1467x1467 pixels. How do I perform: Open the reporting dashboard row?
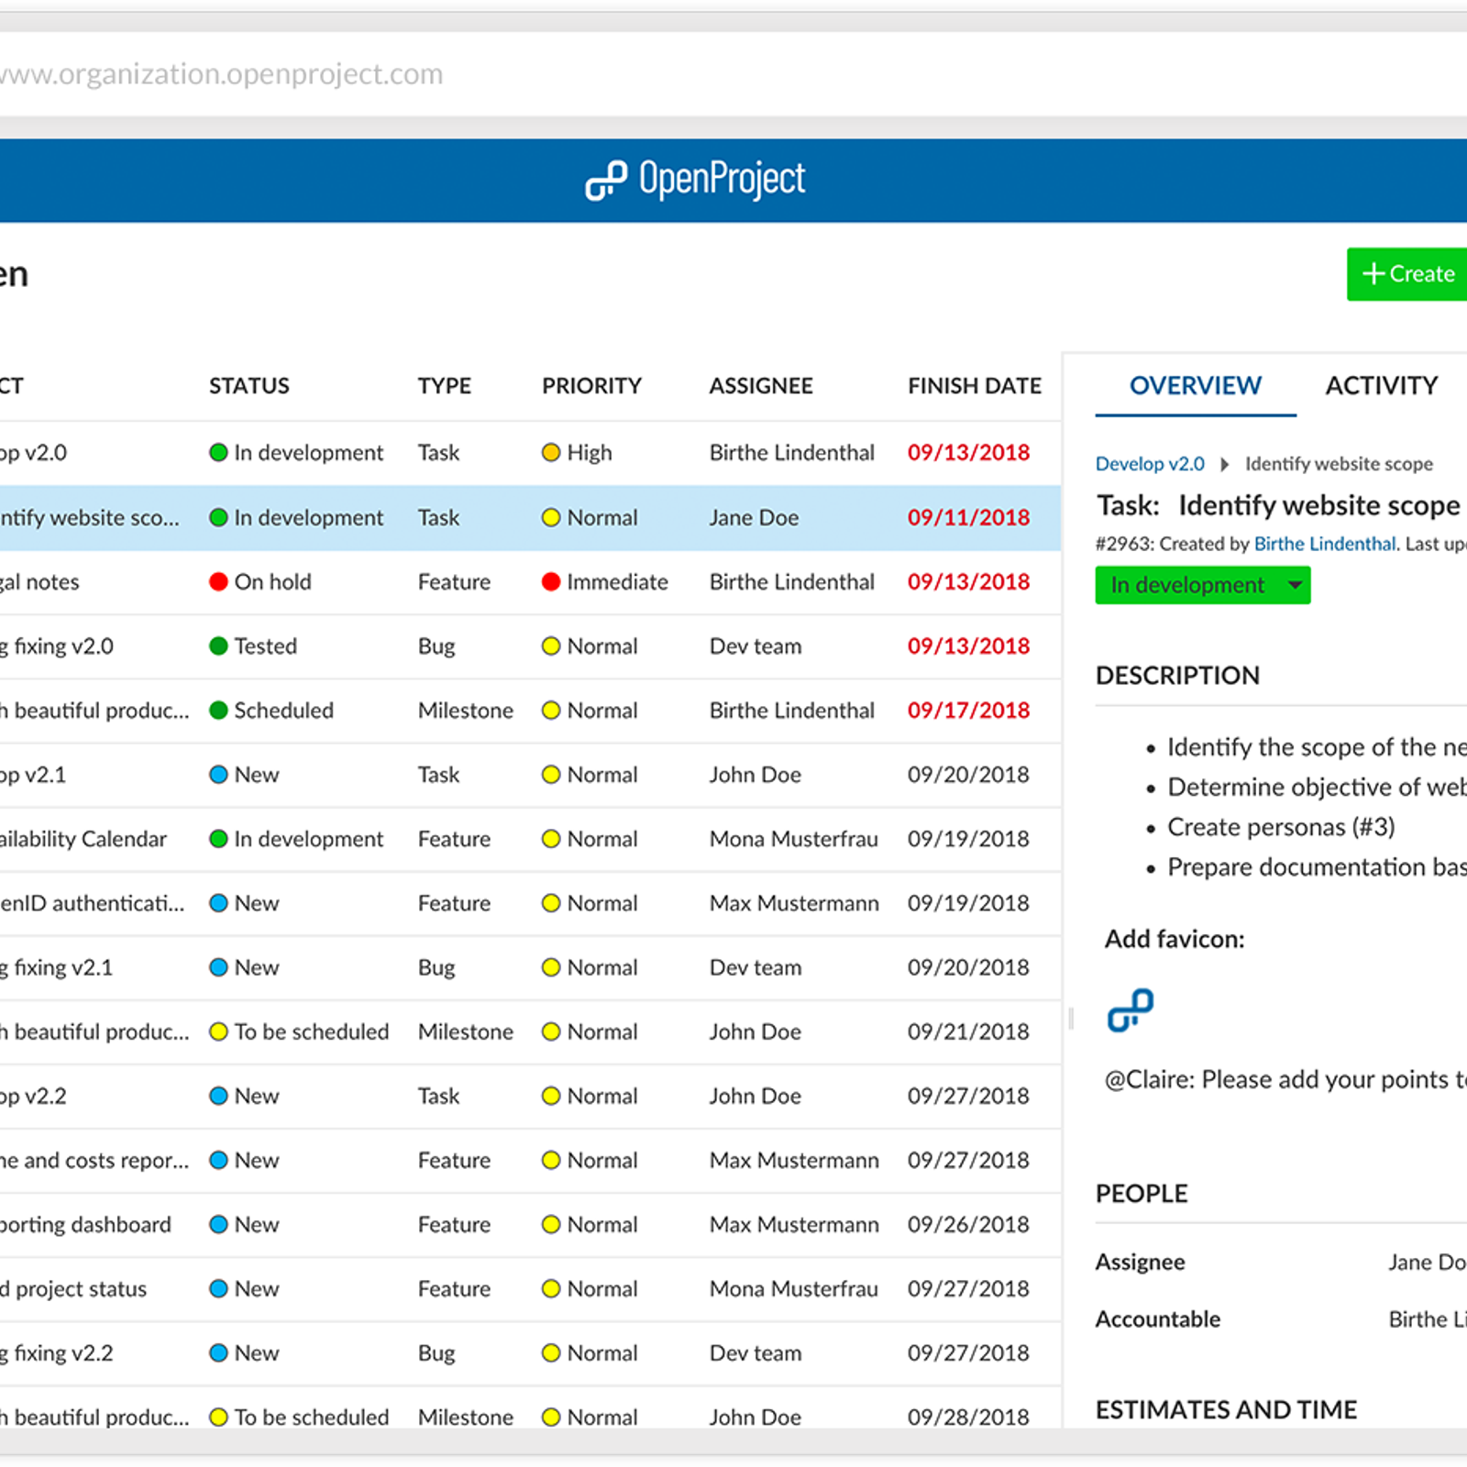click(530, 1225)
